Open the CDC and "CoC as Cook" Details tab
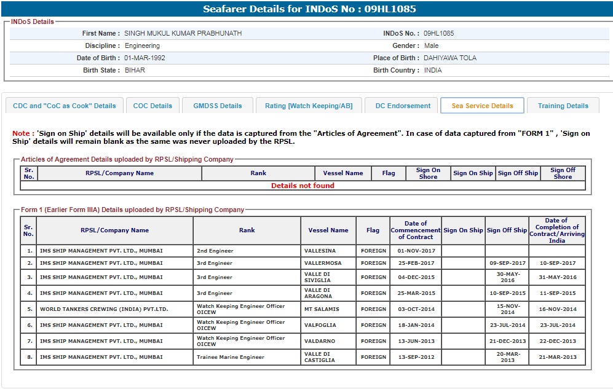Screen dimensions: 613x389 [65, 106]
